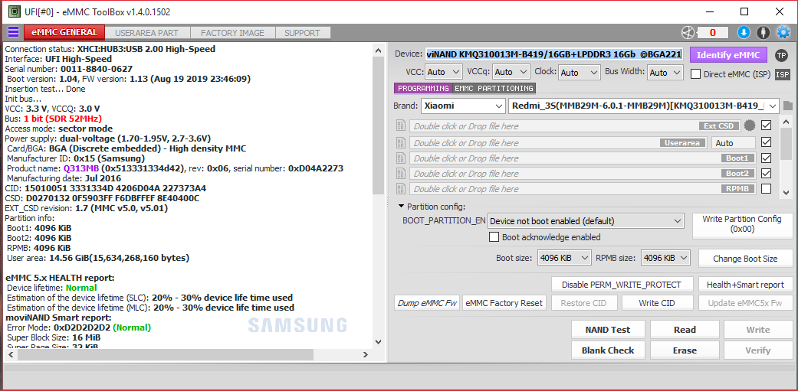Click file list scrollbar down arrow

787,192
